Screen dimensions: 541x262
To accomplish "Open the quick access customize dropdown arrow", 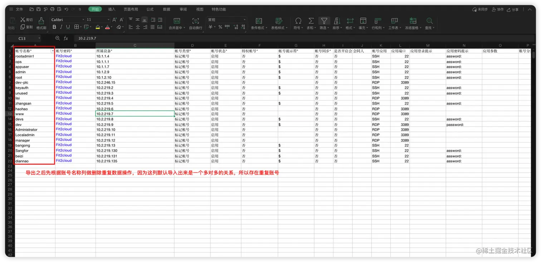I will click(x=80, y=9).
